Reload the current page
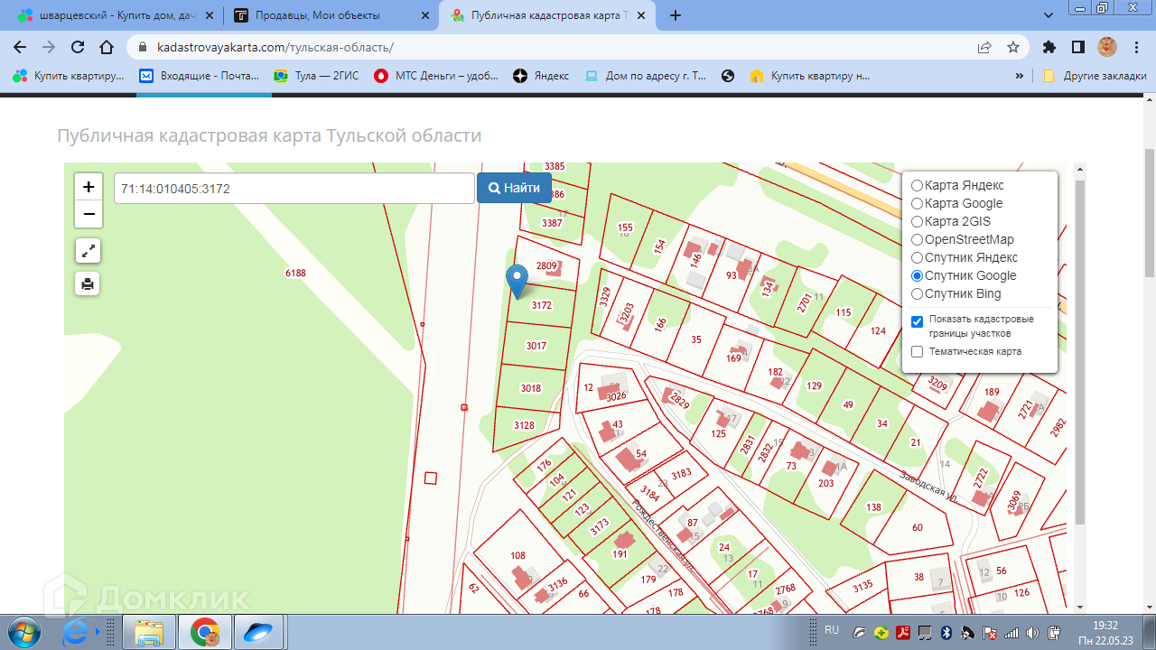This screenshot has width=1156, height=650. tap(78, 48)
